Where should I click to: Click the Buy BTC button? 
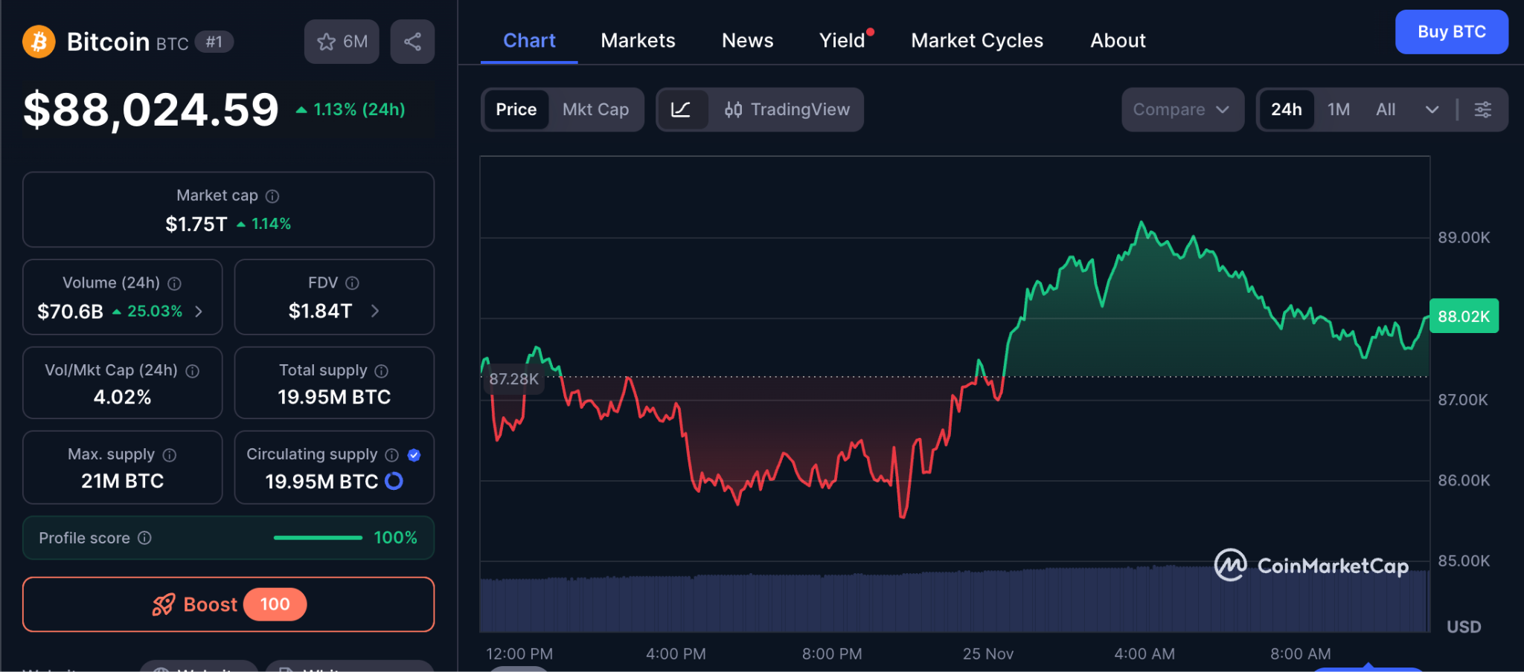pos(1451,32)
